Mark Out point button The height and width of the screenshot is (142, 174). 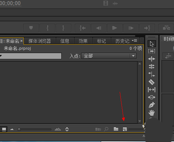click(x=64, y=28)
